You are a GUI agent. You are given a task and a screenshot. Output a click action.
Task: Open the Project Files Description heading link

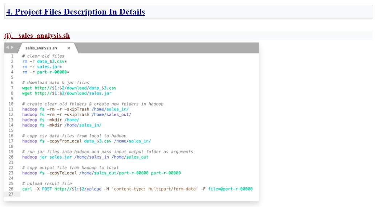point(75,12)
